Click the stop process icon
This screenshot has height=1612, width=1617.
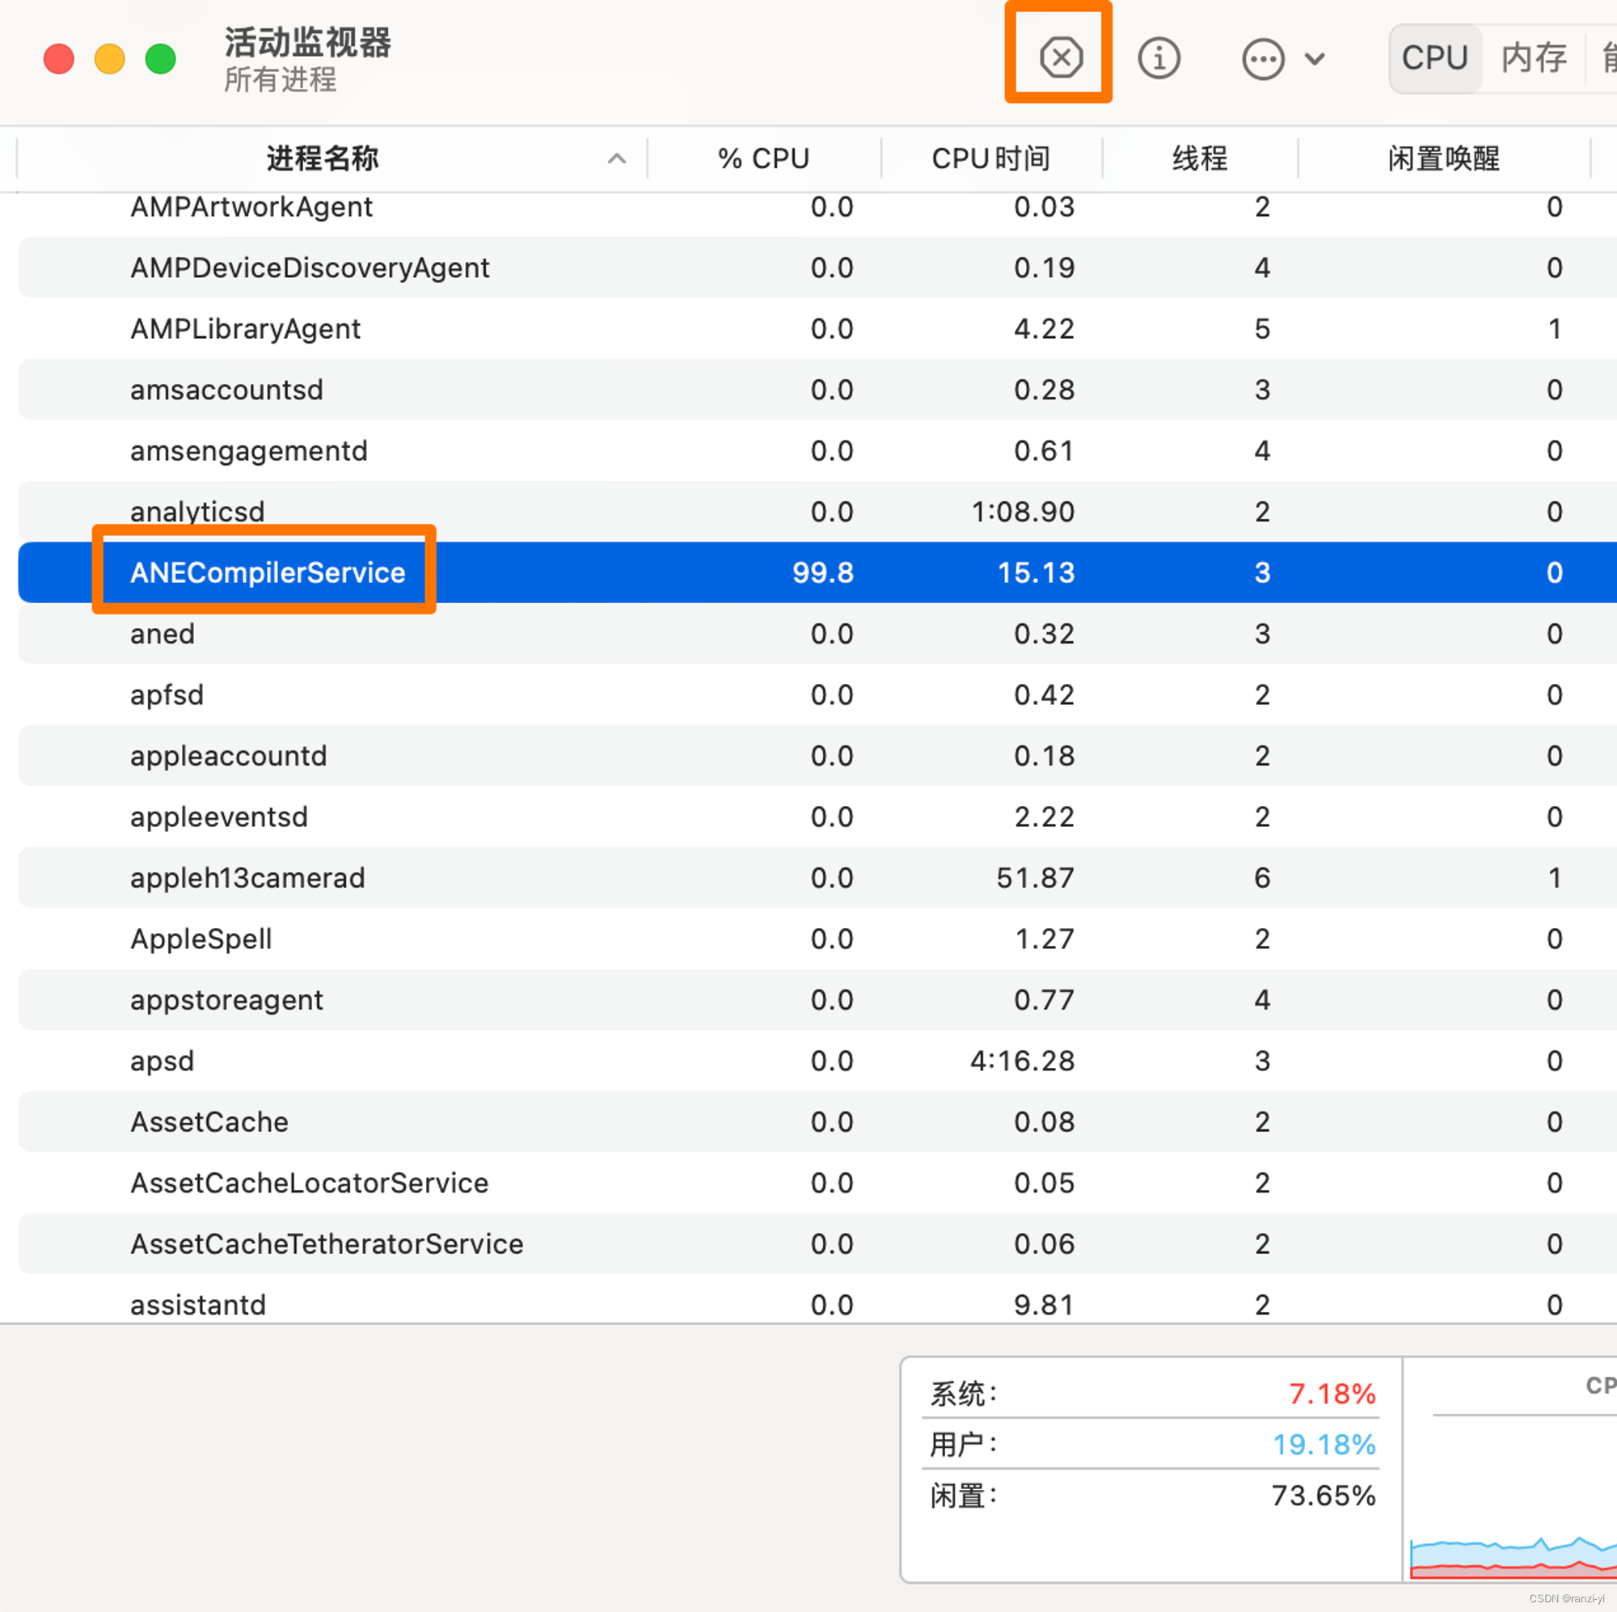[x=1061, y=57]
